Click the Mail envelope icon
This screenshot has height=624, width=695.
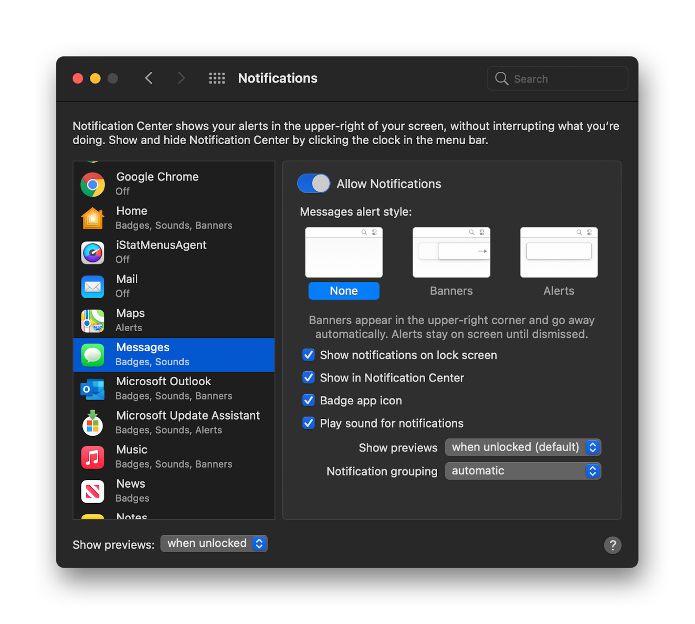[x=93, y=287]
